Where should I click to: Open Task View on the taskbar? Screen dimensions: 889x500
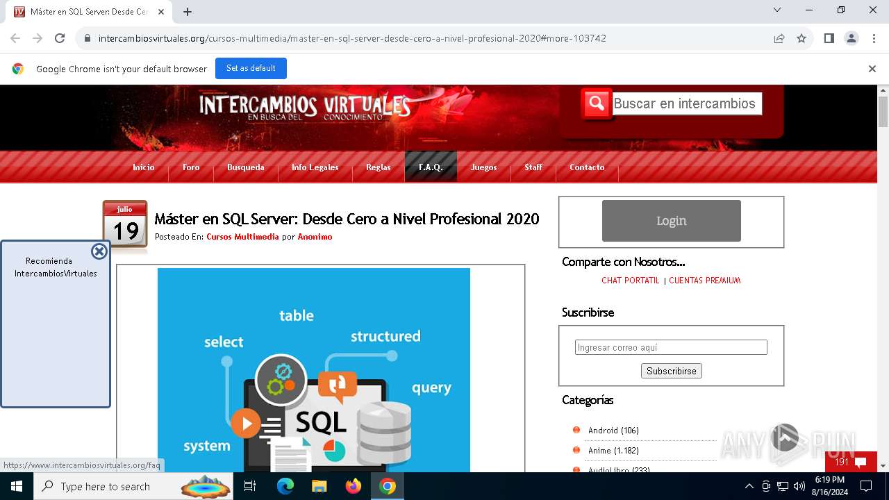tap(250, 486)
